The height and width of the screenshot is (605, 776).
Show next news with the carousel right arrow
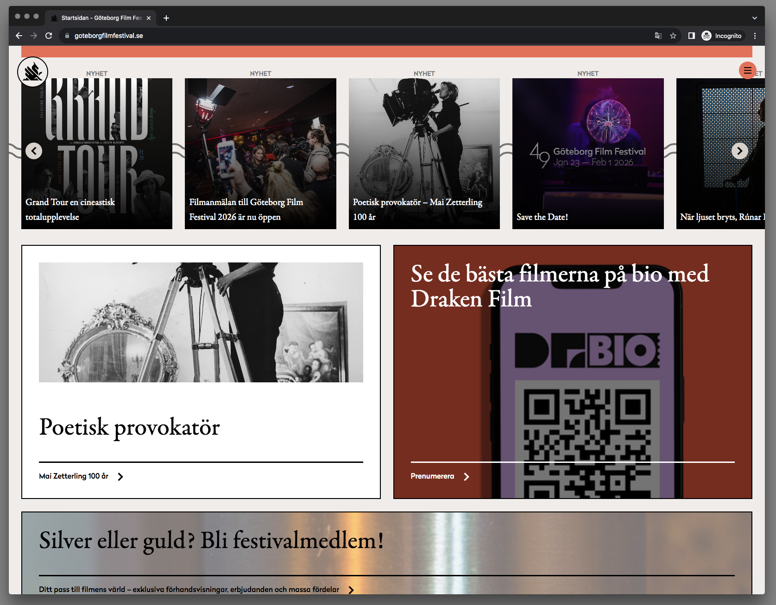pos(739,150)
